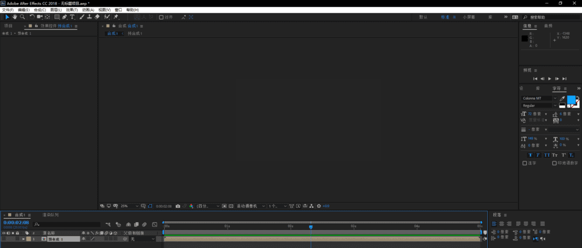Toggle Superscript text style
This screenshot has height=248, width=582.
pyautogui.click(x=564, y=155)
